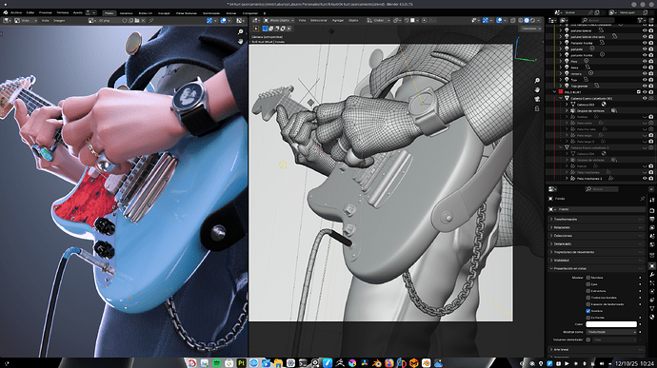Click the image editor open folder icon
This screenshot has height=368, width=657.
click(136, 21)
